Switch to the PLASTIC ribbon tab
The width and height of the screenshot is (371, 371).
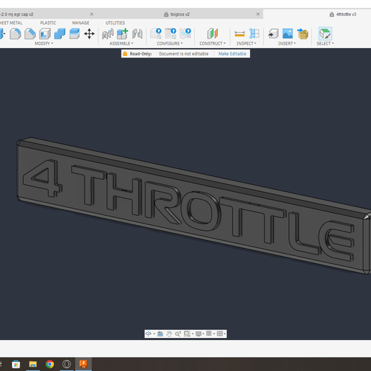(x=48, y=23)
